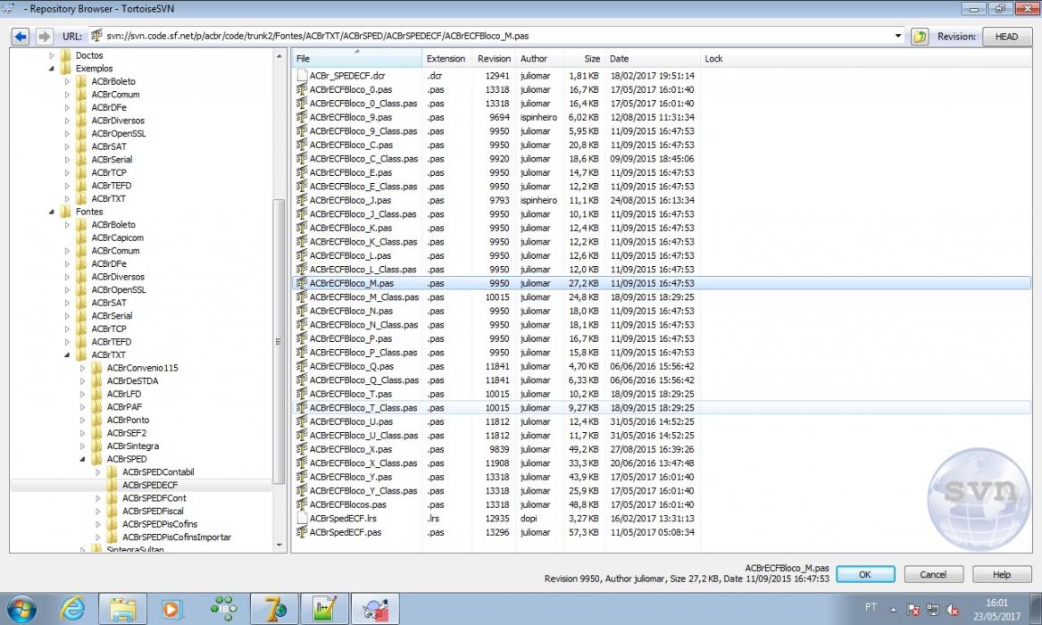Image resolution: width=1042 pixels, height=625 pixels.
Task: Collapse the Fontes tree node
Action: click(x=52, y=212)
